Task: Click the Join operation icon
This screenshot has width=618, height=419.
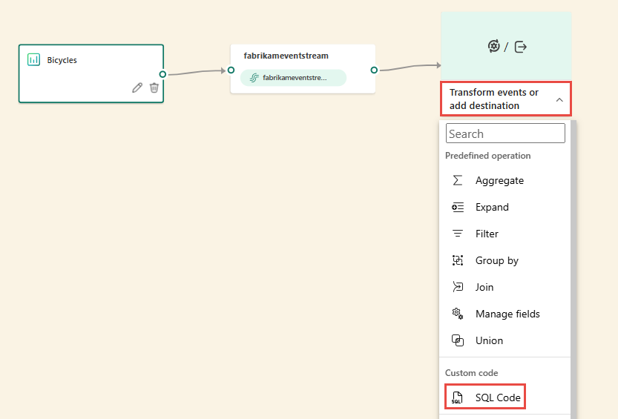Action: 458,287
